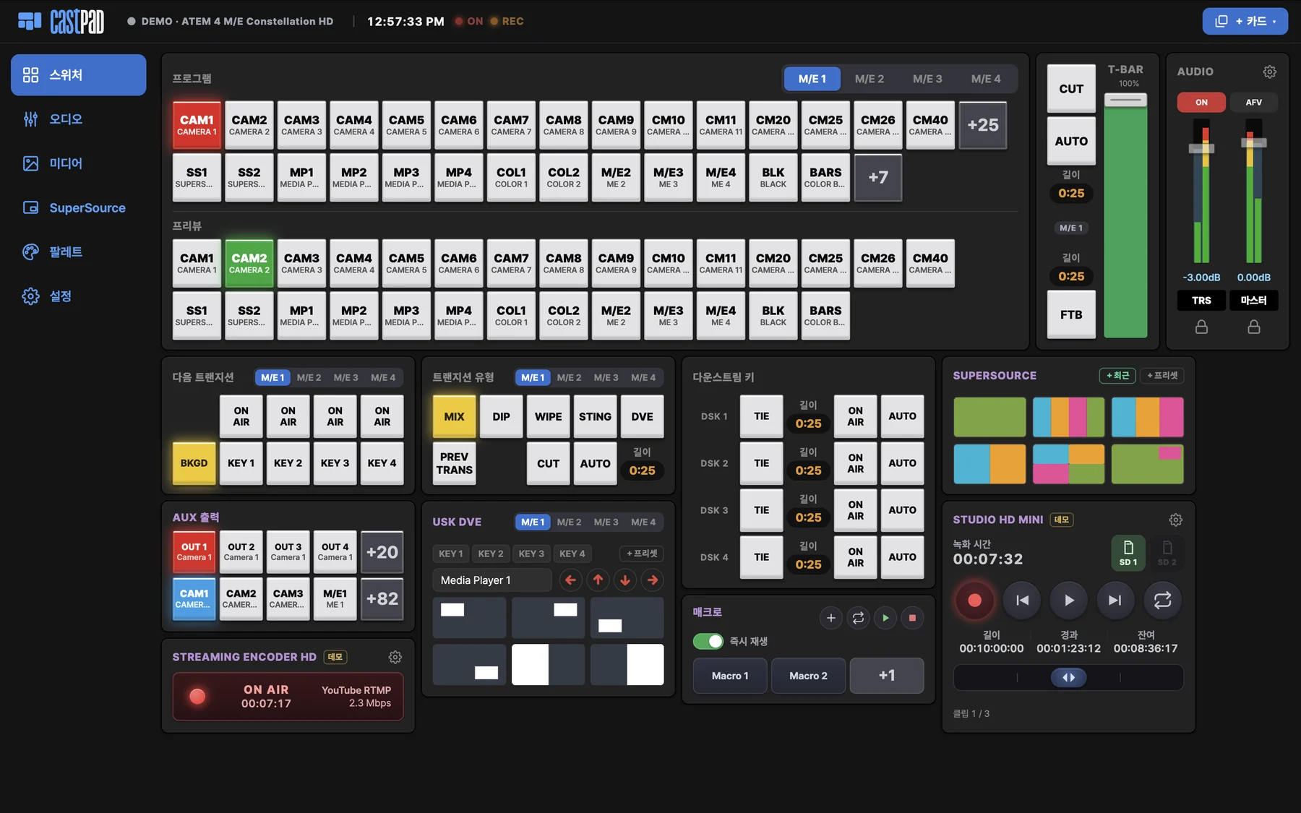The width and height of the screenshot is (1301, 813).
Task: Toggle the 즉시 재생 switch
Action: point(708,641)
